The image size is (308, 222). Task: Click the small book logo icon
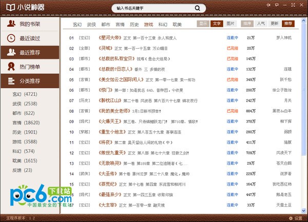pos(11,8)
